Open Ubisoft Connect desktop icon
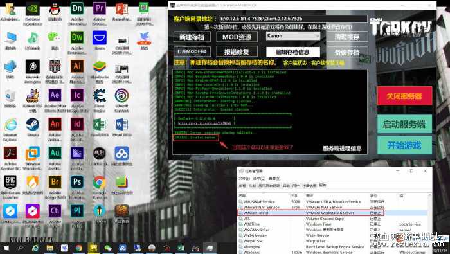450x254 pixels. (122, 100)
